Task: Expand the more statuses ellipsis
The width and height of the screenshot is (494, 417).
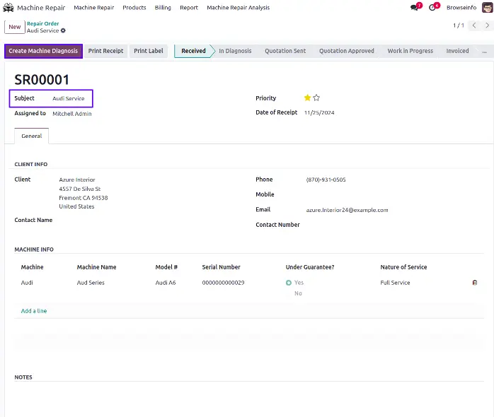Action: 483,51
